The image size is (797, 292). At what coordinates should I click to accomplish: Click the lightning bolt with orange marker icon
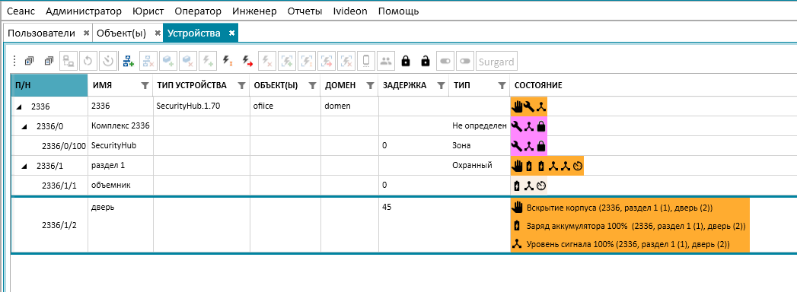(x=227, y=62)
